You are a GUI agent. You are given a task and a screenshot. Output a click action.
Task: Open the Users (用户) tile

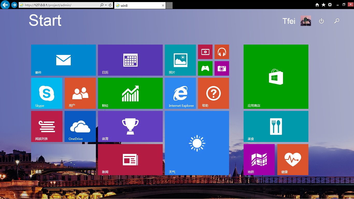click(80, 93)
